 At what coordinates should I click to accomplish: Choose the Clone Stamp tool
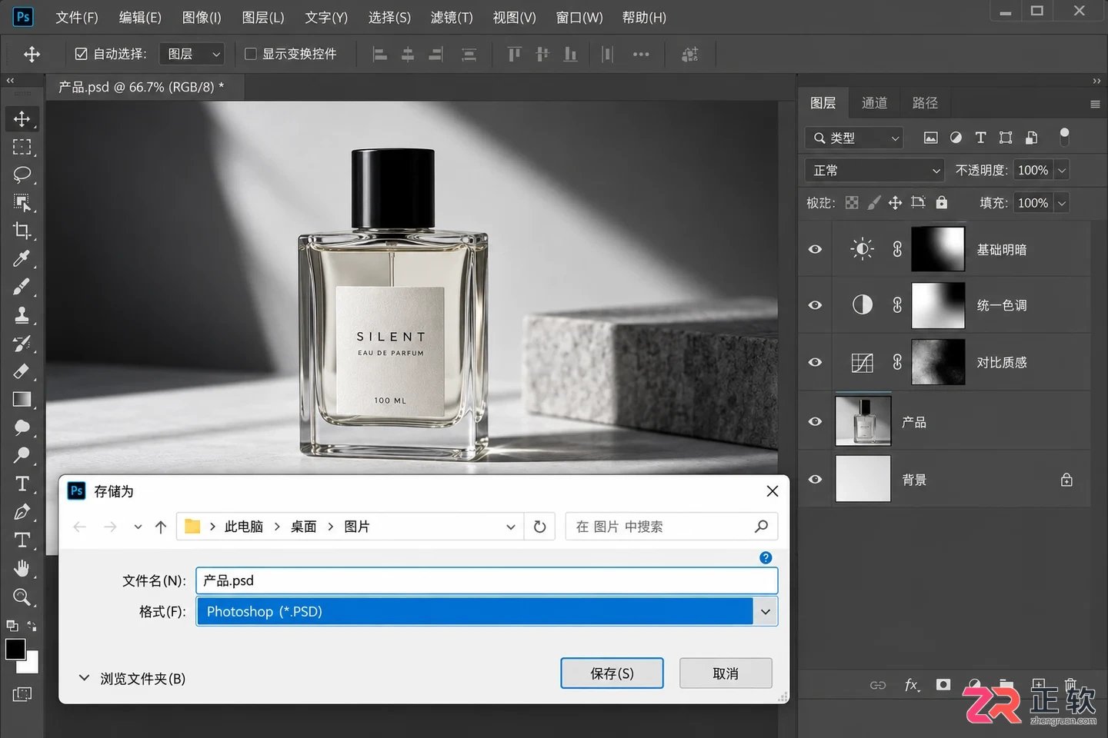22,314
